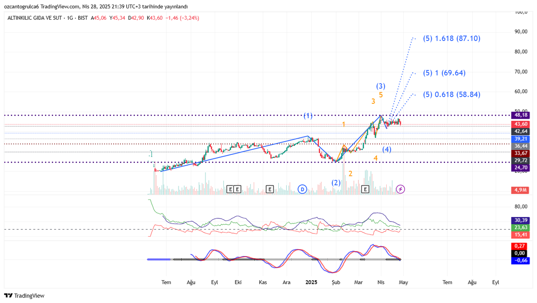This screenshot has width=537, height=303.
Task: Click the TradingView logo at bottom left
Action: coord(24,296)
